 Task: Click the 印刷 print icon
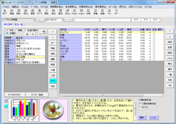[88, 12]
